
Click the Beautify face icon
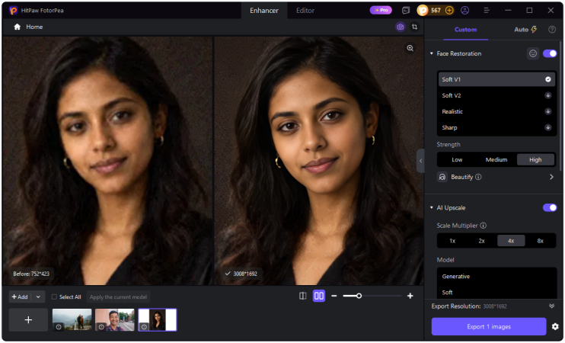442,177
